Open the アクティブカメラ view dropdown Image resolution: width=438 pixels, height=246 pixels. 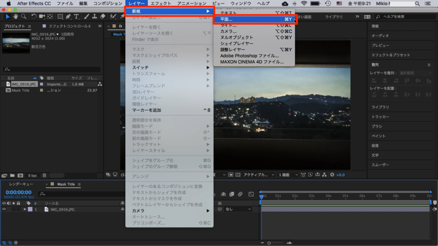(258, 175)
